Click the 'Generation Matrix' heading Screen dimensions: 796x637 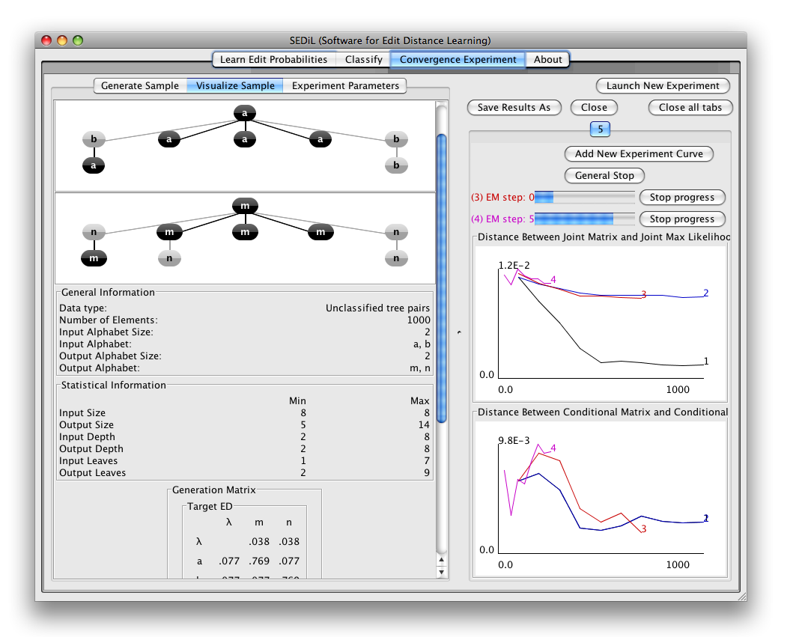213,490
